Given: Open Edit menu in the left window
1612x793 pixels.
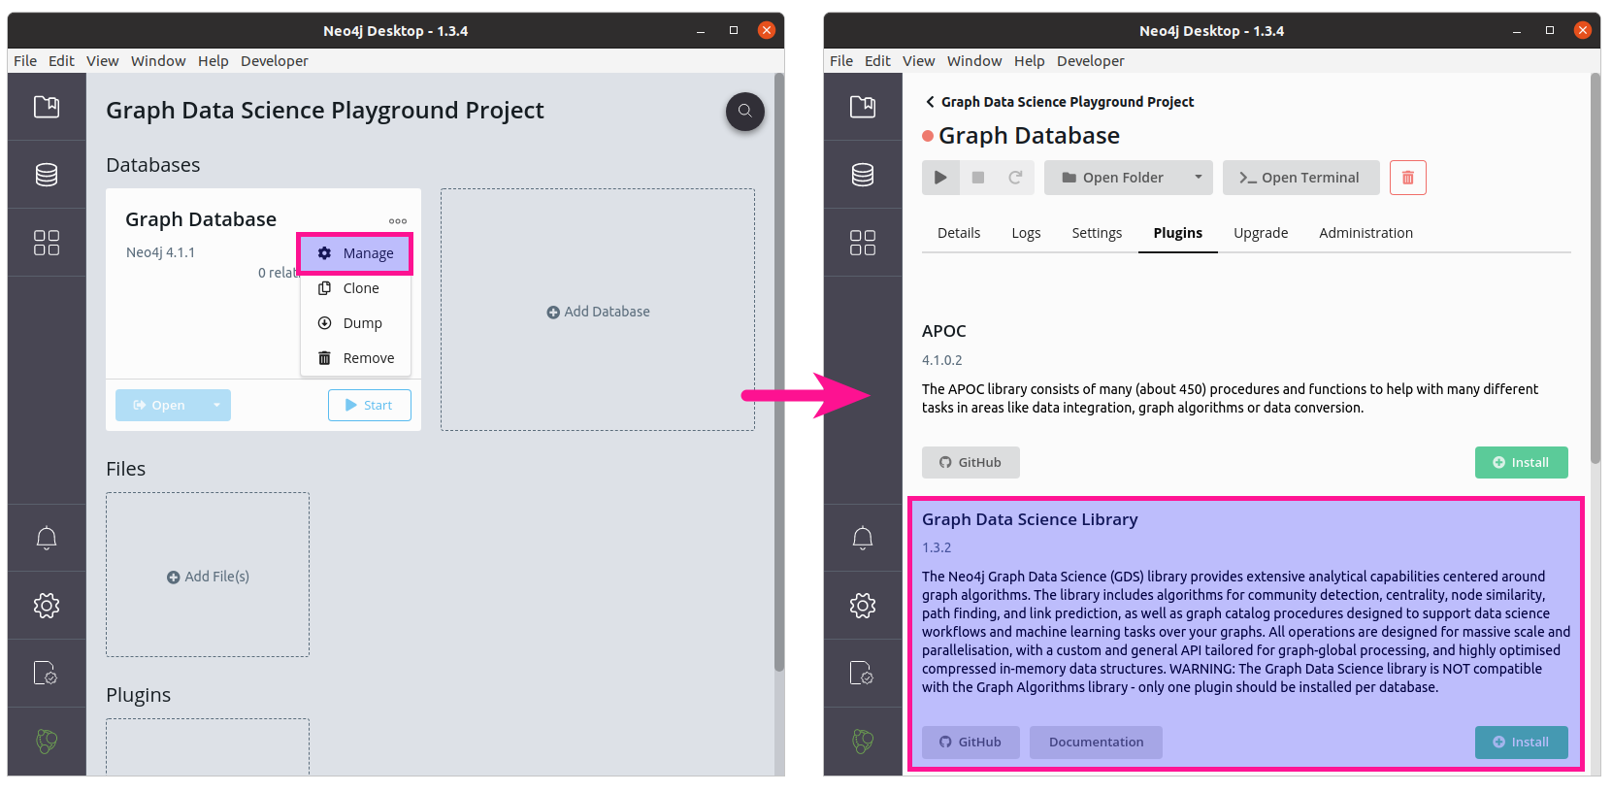Looking at the screenshot, I should click(x=61, y=61).
